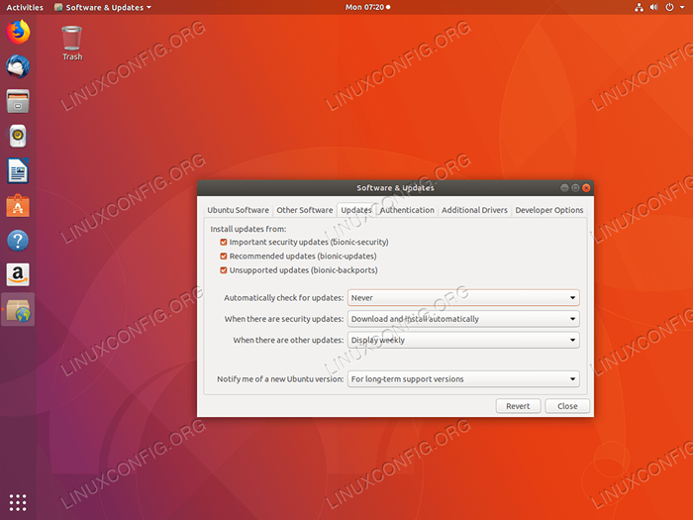
Task: Disable Unsupported updates (bionic-backports) checkbox
Action: click(x=224, y=269)
